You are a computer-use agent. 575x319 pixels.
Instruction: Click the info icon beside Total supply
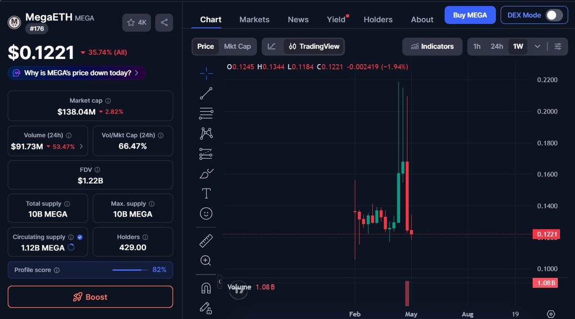(x=67, y=204)
